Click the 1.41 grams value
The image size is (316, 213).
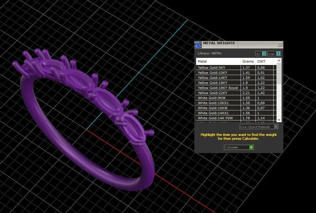point(246,73)
